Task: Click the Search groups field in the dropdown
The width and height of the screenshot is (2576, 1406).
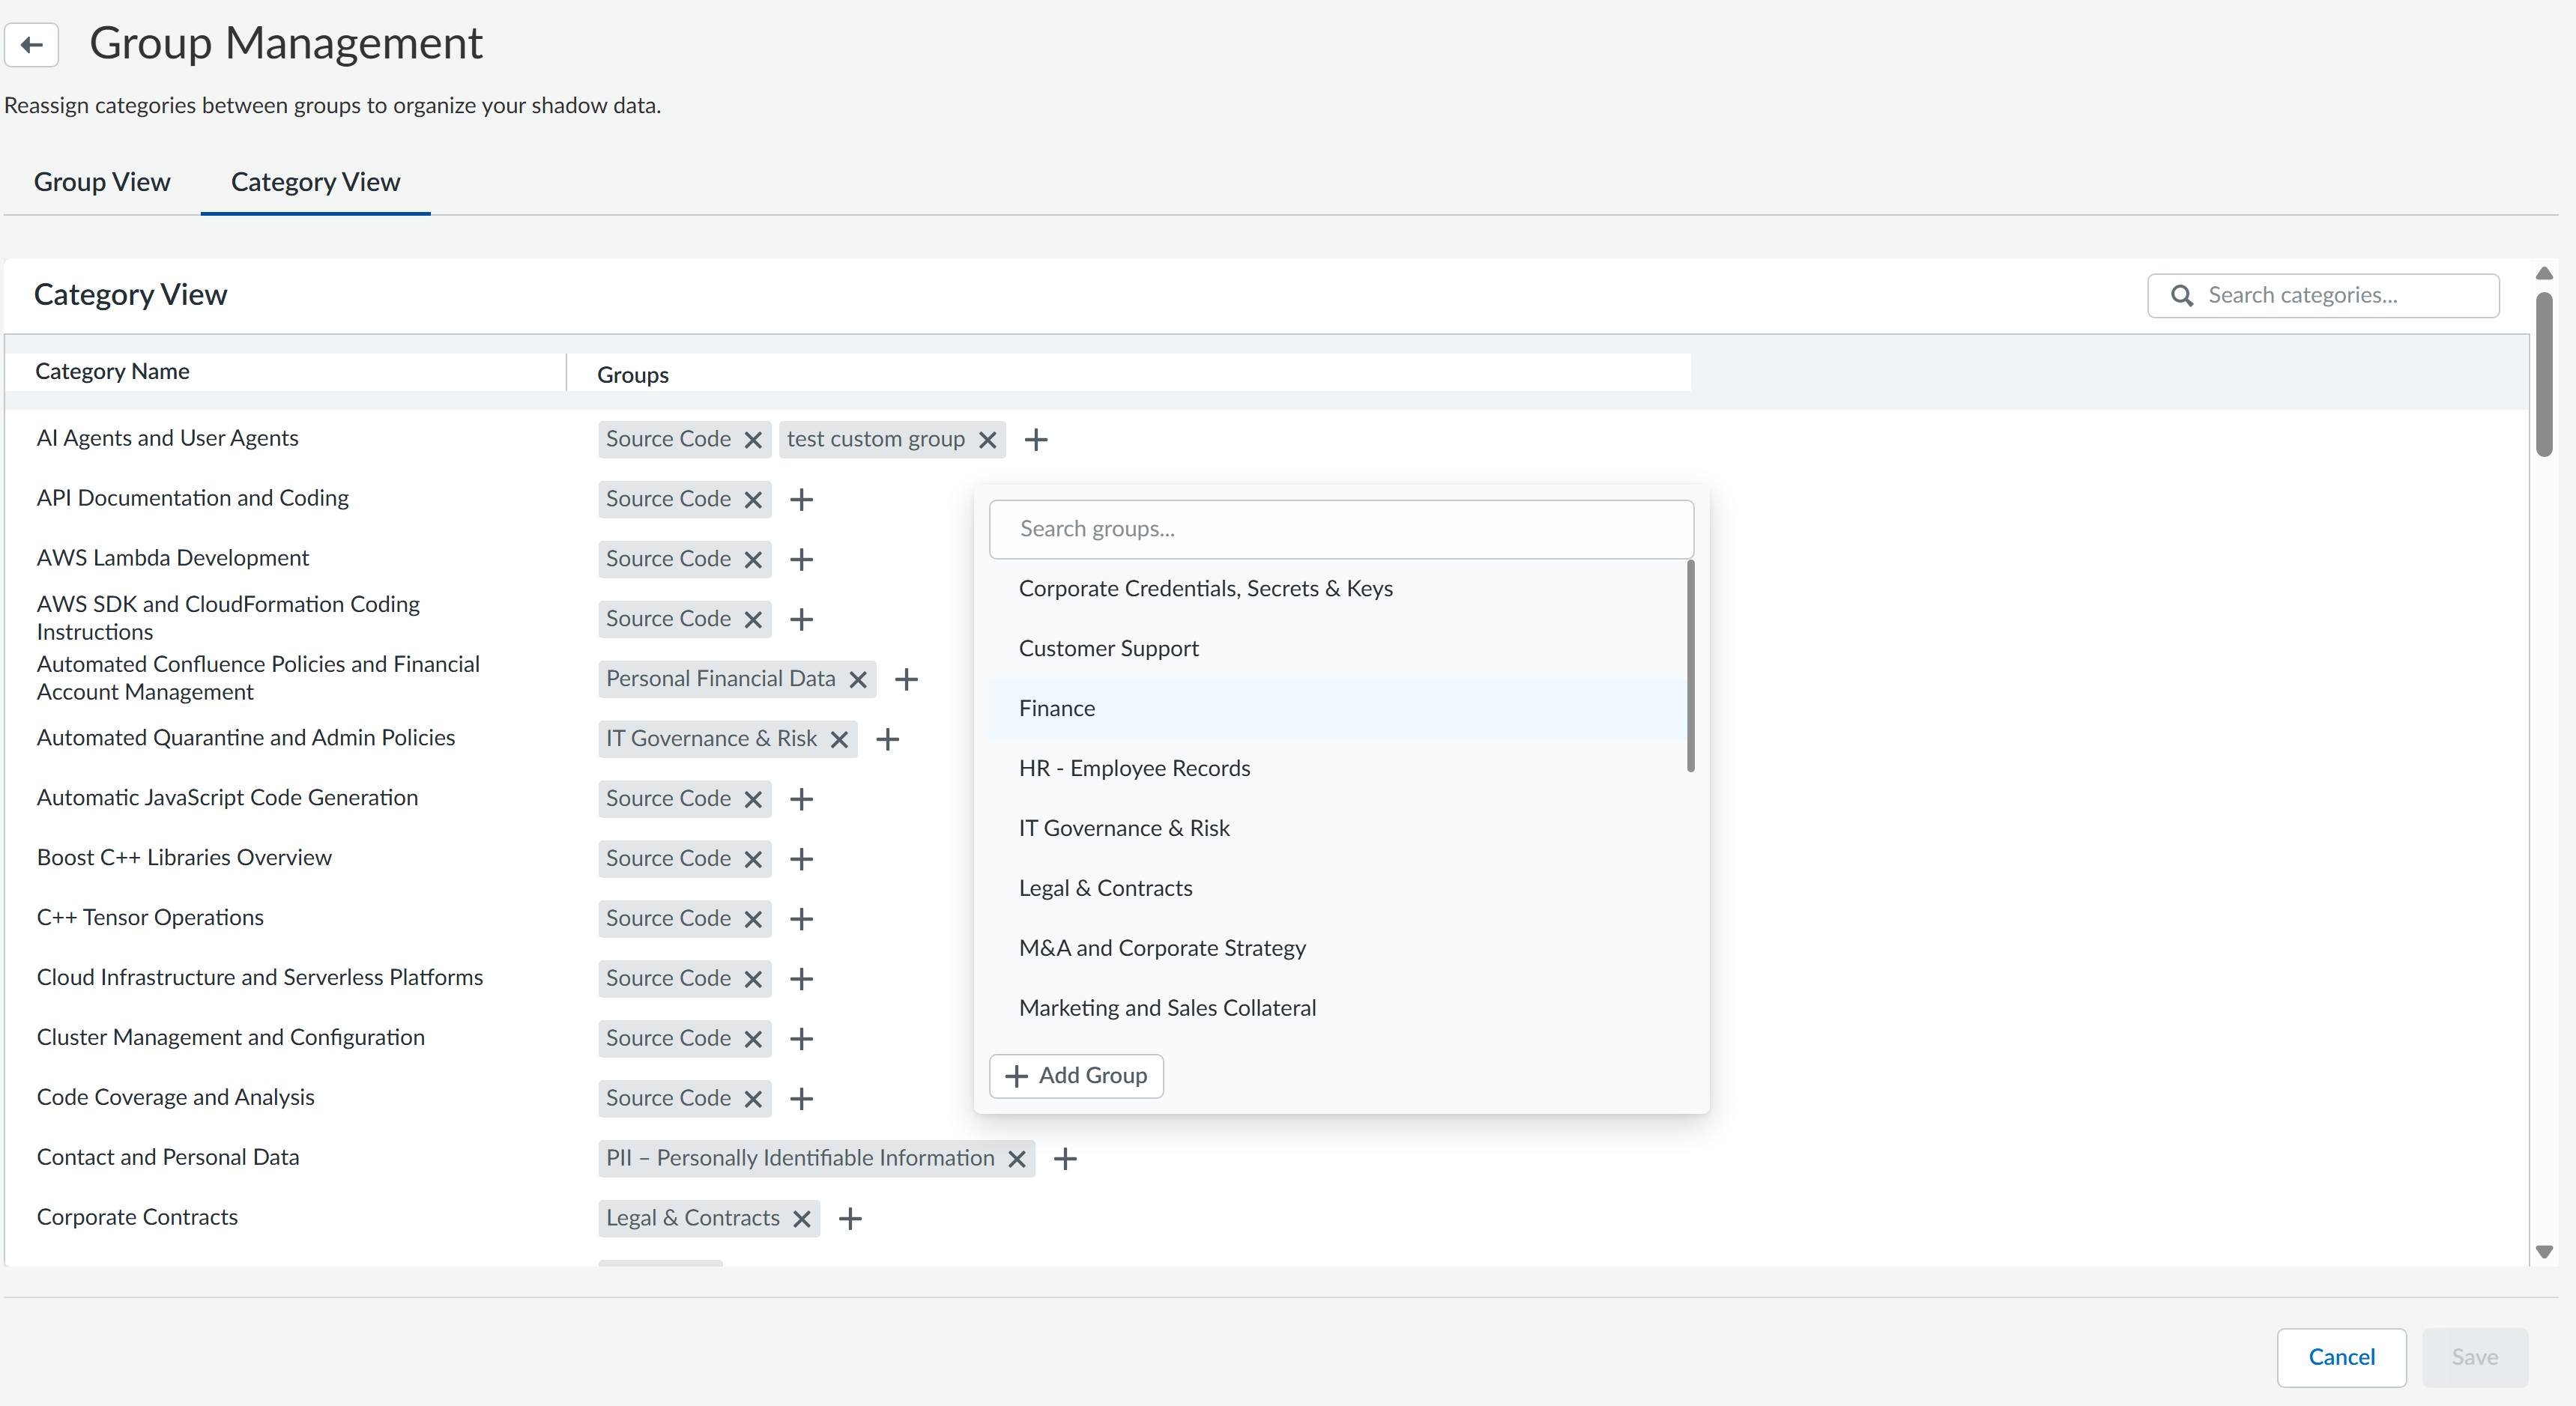Action: [x=1341, y=529]
